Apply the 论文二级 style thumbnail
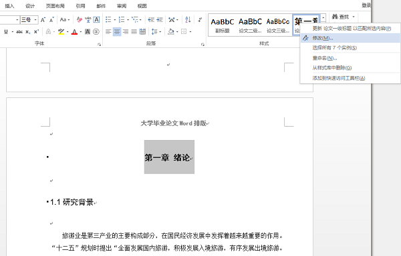The height and width of the screenshot is (256, 401). [250, 25]
